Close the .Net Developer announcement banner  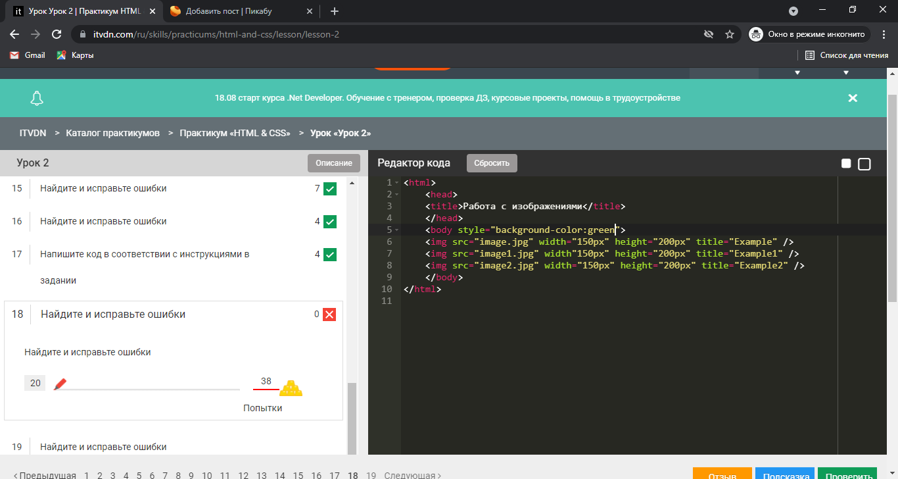pyautogui.click(x=853, y=98)
